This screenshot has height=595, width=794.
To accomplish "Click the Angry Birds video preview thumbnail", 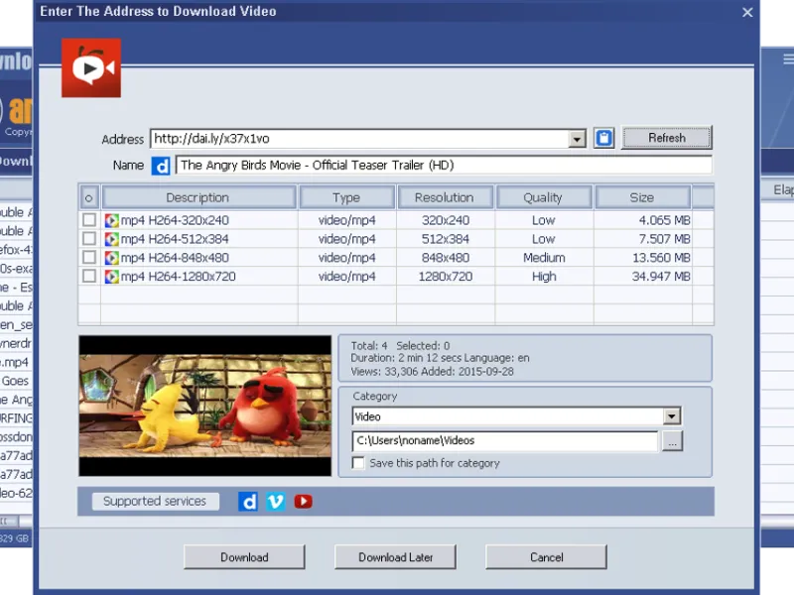I will click(205, 406).
